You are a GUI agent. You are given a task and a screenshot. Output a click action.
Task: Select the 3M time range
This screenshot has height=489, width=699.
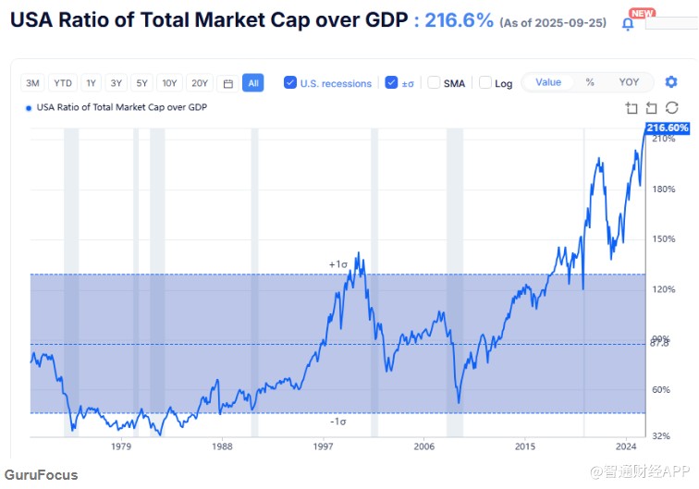[x=33, y=83]
